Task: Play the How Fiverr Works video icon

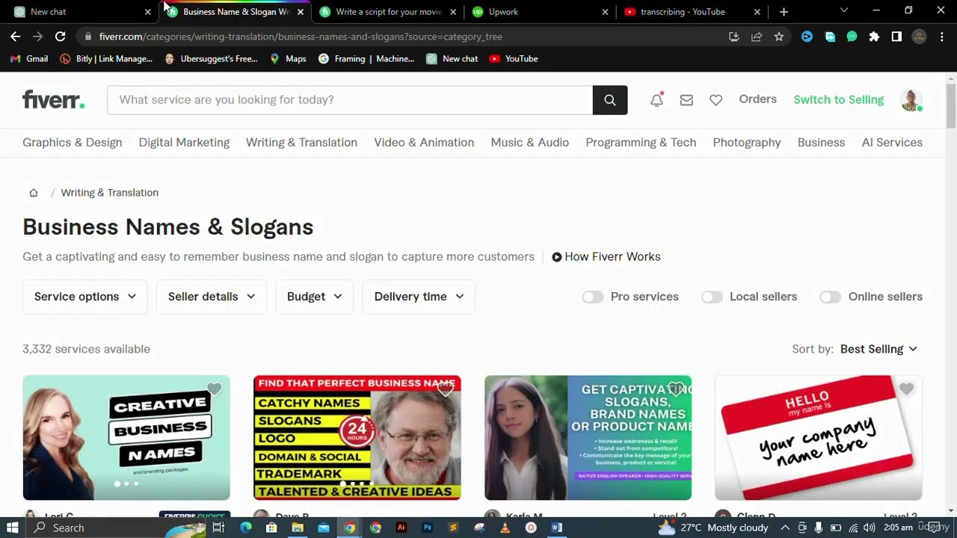Action: pos(557,257)
